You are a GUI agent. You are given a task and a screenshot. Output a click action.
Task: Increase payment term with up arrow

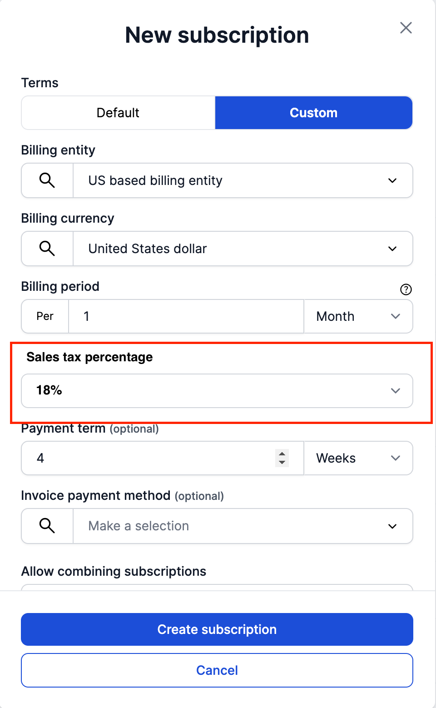coord(282,454)
